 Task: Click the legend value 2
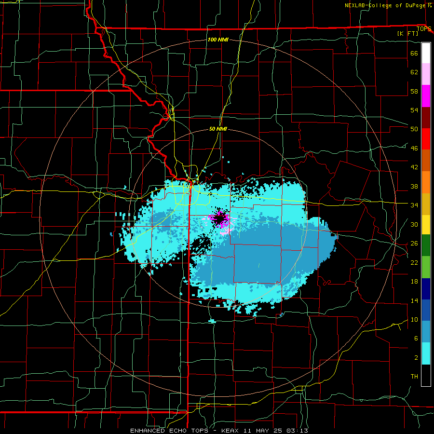[416, 358]
